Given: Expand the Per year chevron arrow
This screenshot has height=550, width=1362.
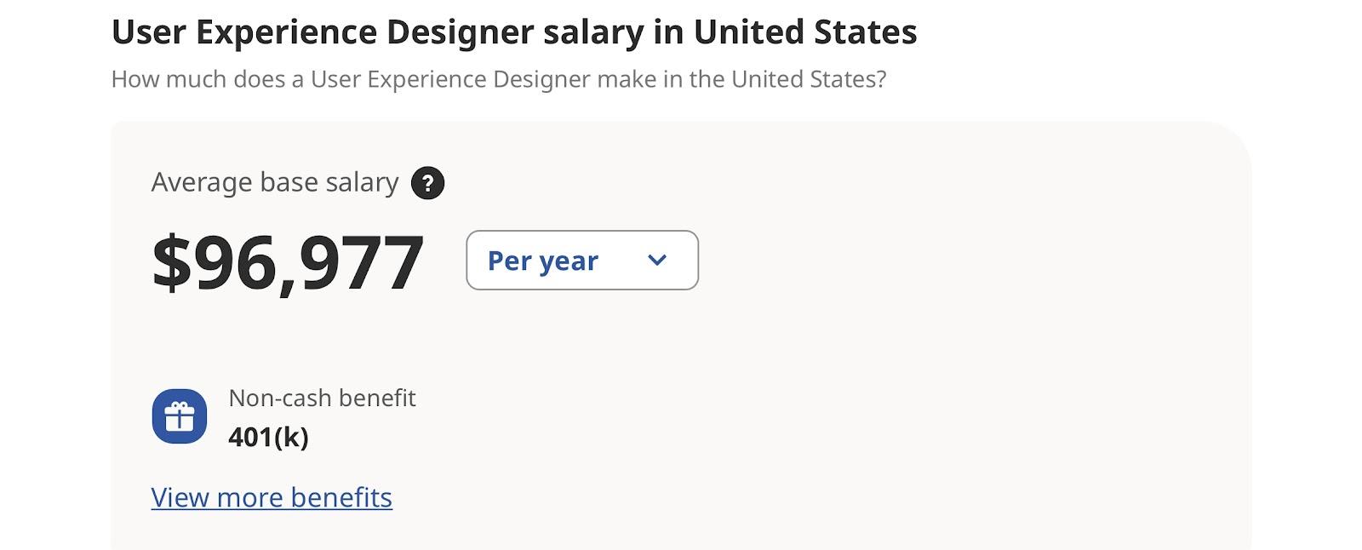Looking at the screenshot, I should (x=657, y=260).
